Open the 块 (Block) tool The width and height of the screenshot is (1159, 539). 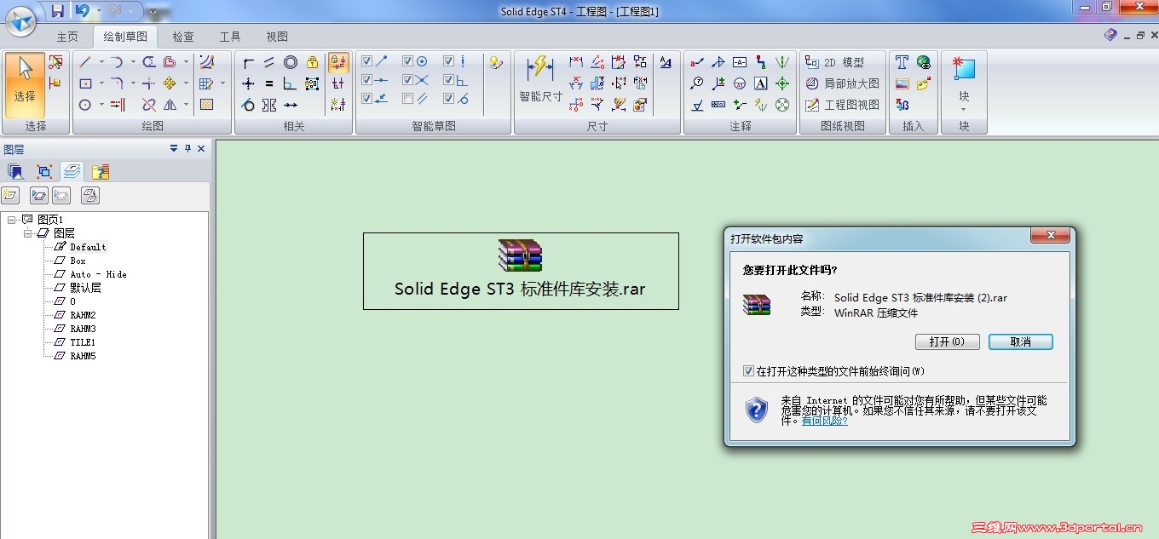point(964,83)
